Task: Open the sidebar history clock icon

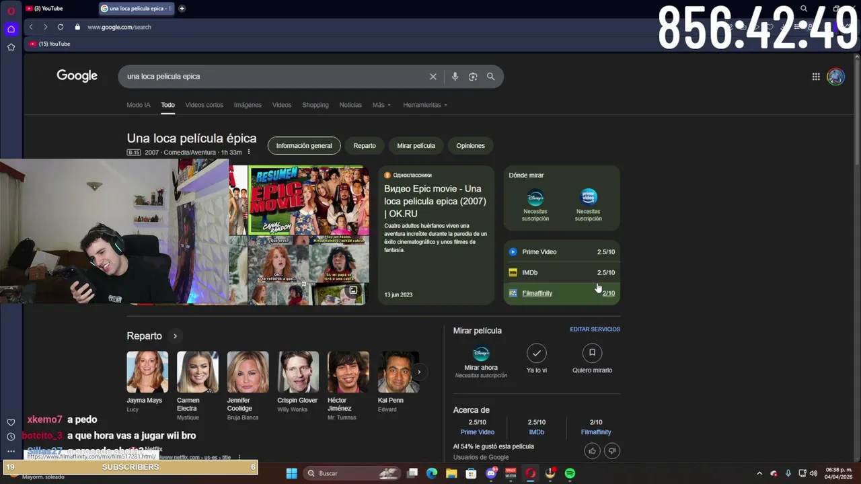Action: [x=11, y=437]
